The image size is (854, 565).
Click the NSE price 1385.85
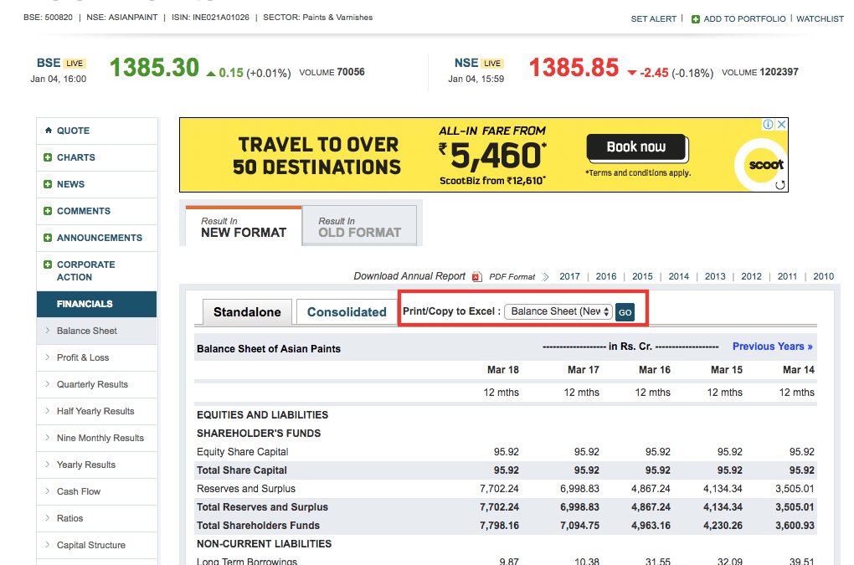coord(574,68)
